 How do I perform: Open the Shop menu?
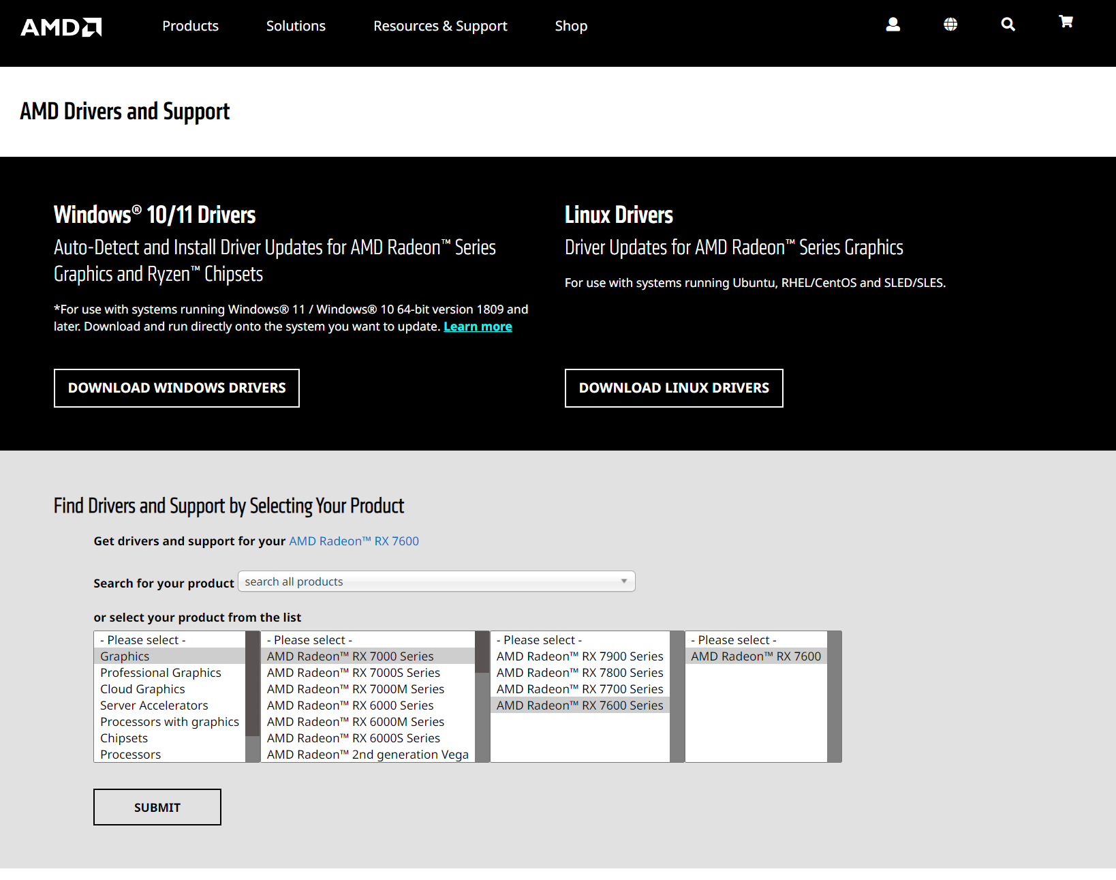click(x=571, y=26)
